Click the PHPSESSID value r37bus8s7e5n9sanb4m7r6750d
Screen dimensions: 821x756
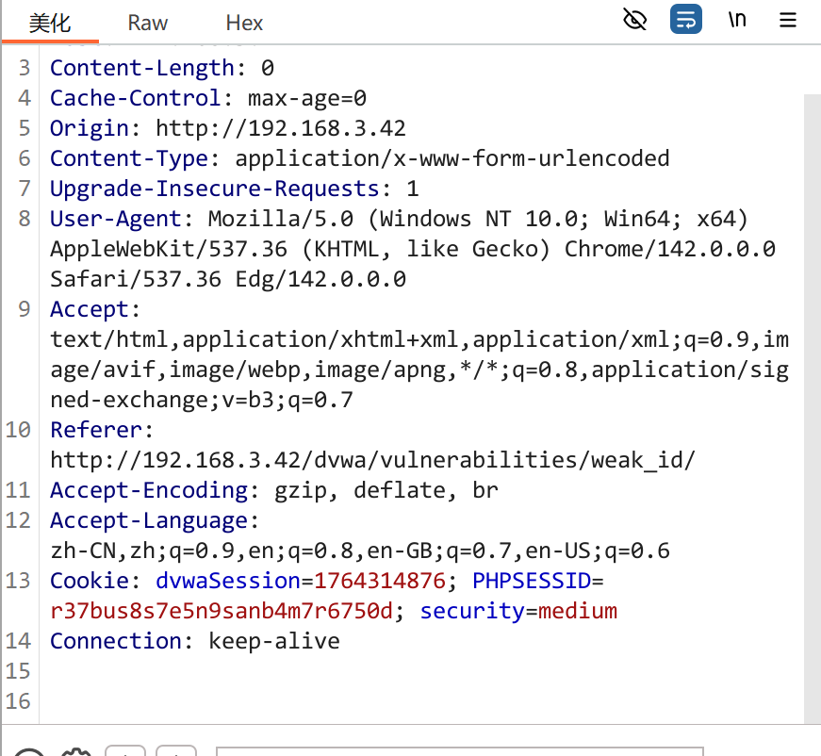tap(221, 611)
